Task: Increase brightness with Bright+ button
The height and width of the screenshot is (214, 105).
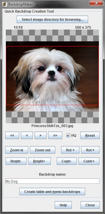Action: pos(40,161)
